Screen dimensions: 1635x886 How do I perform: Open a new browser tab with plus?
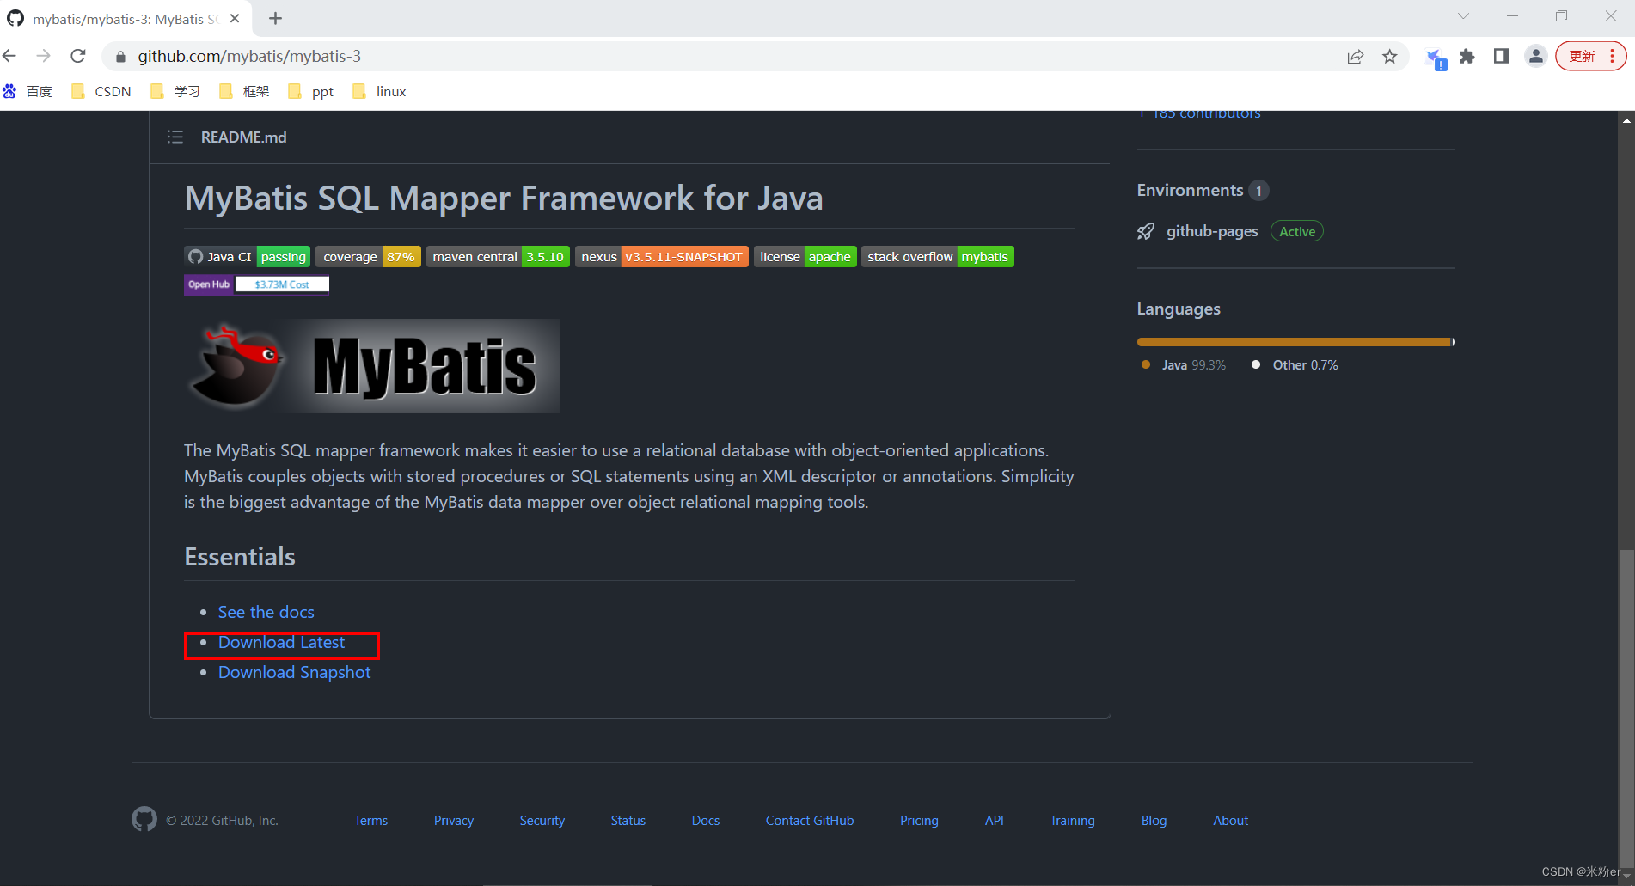(275, 18)
